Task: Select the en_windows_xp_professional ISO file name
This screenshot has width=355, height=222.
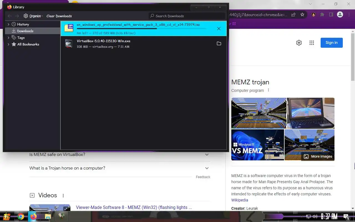Action: coord(138,25)
